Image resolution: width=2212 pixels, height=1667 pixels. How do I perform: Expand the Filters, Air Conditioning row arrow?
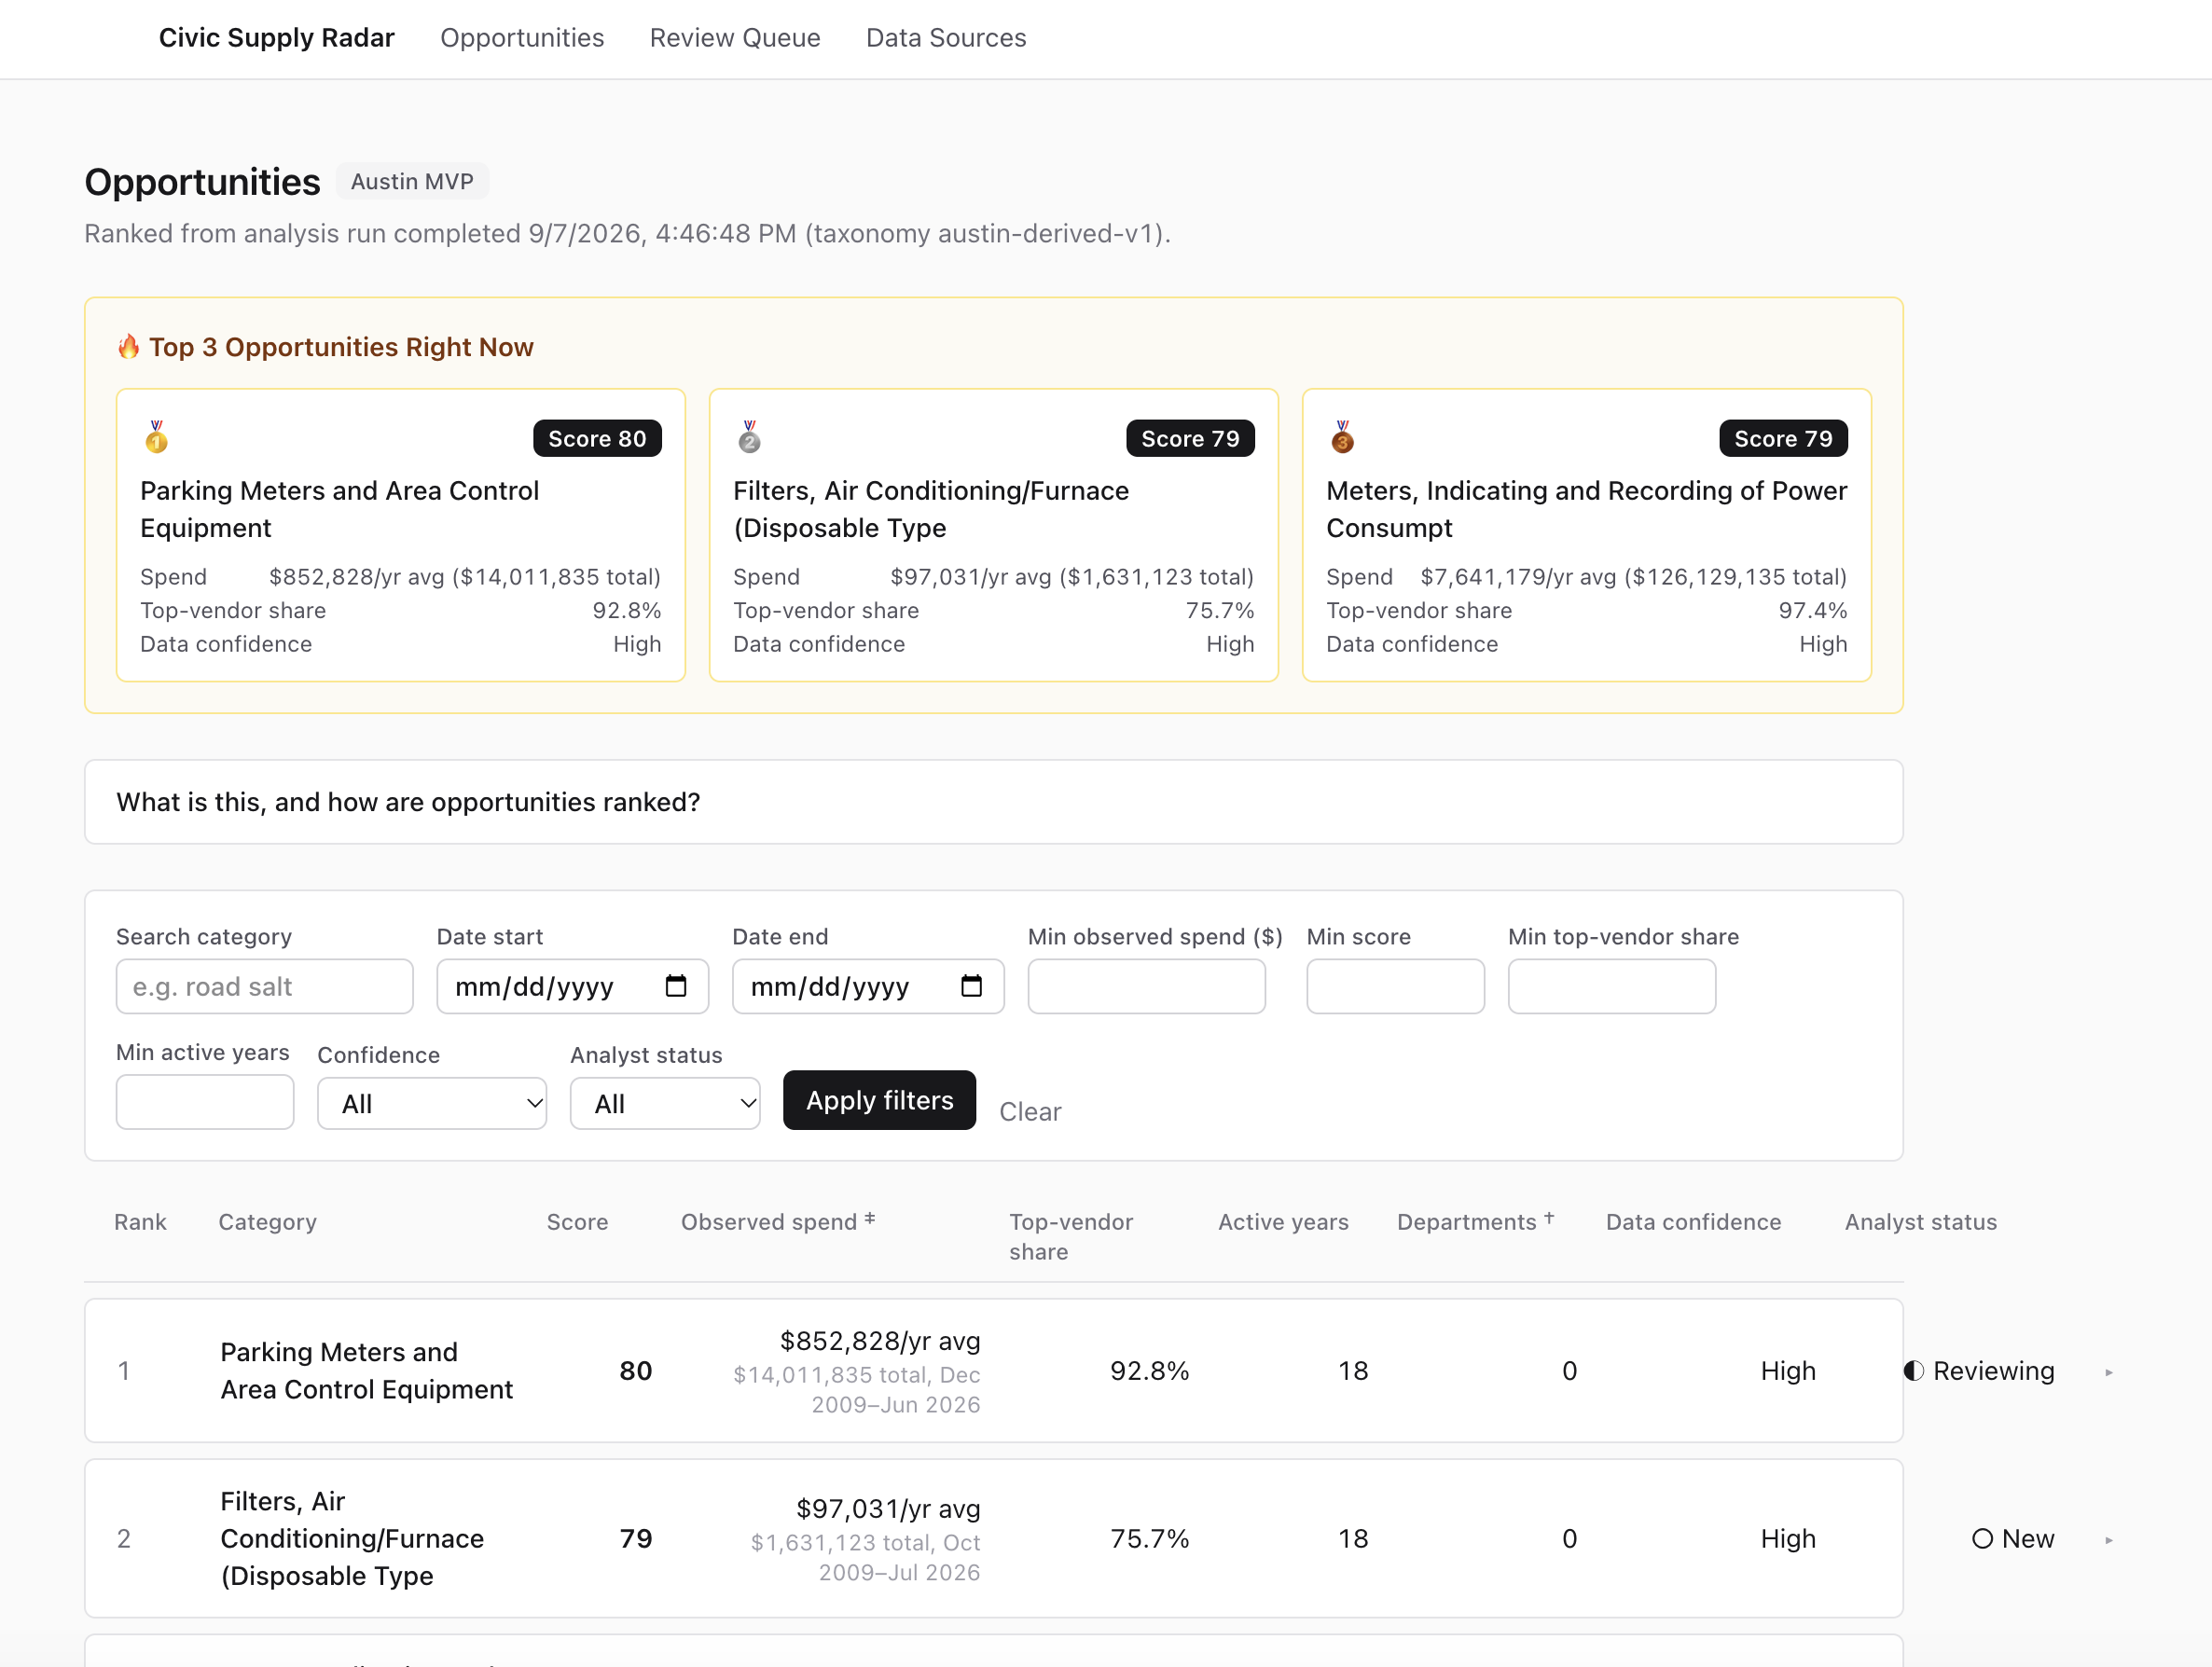2108,1541
